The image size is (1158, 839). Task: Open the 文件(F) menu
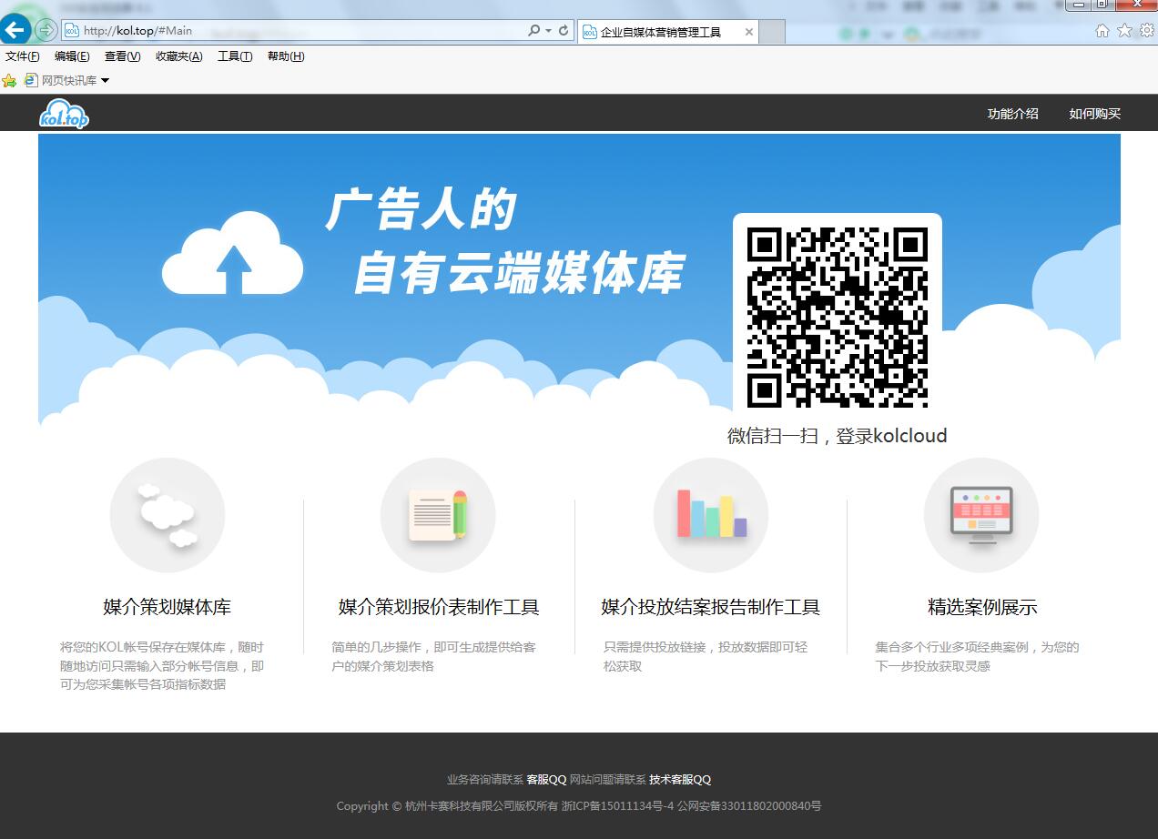click(x=23, y=56)
